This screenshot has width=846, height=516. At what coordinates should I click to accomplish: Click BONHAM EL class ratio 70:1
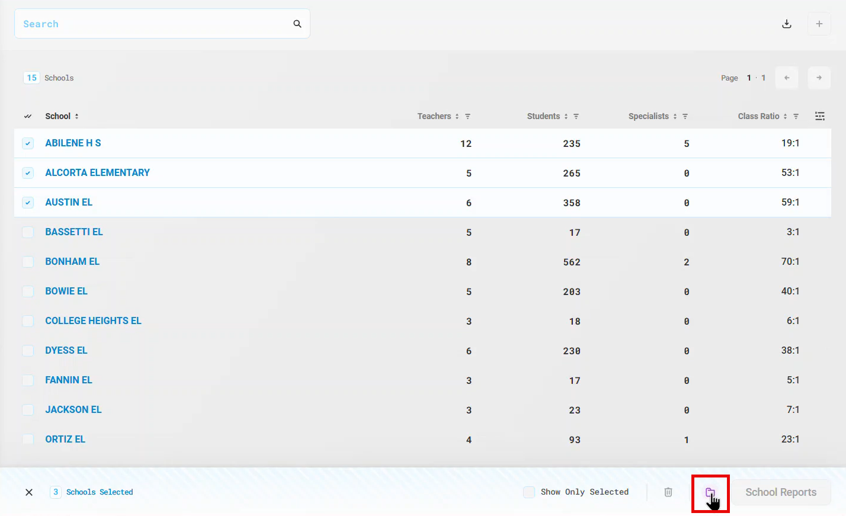(790, 261)
